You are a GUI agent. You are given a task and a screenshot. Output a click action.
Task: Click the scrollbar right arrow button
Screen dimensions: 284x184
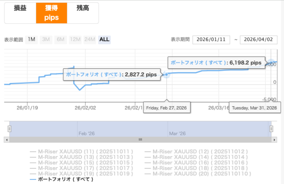pos(274,140)
